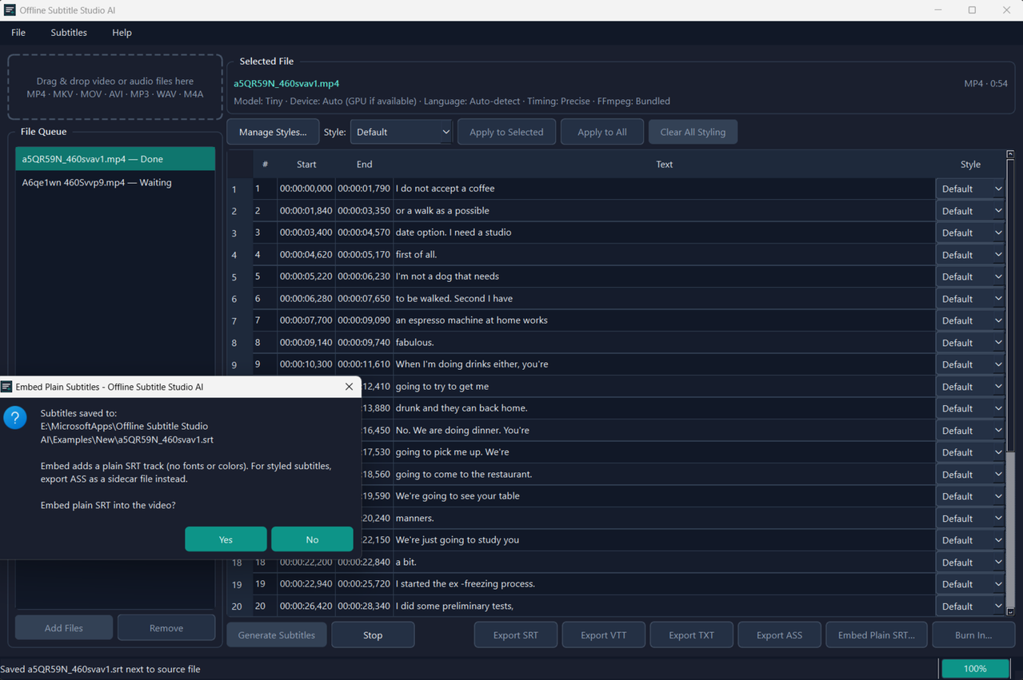Click the drag & drop files area

115,87
